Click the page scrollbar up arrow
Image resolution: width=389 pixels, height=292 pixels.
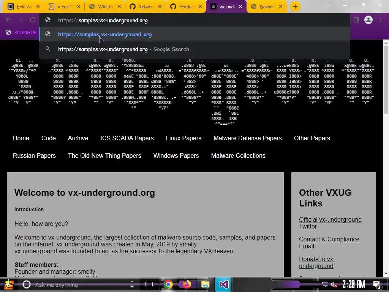[x=386, y=43]
